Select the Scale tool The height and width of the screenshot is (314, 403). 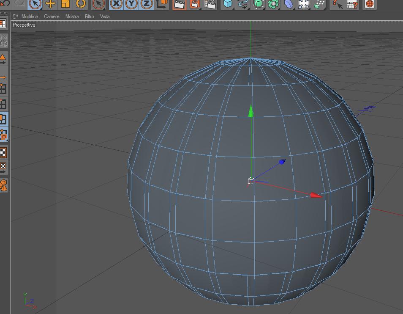65,4
